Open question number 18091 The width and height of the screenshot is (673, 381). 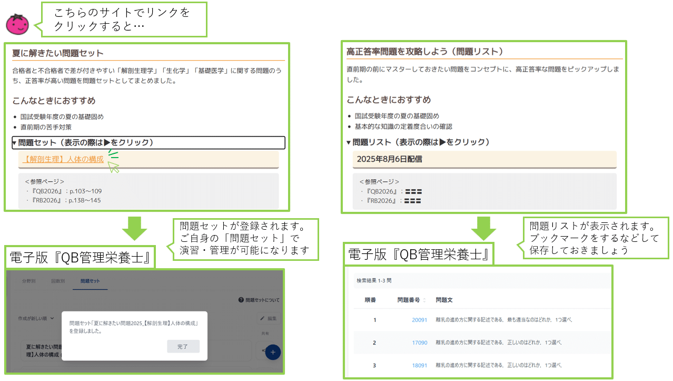(419, 365)
